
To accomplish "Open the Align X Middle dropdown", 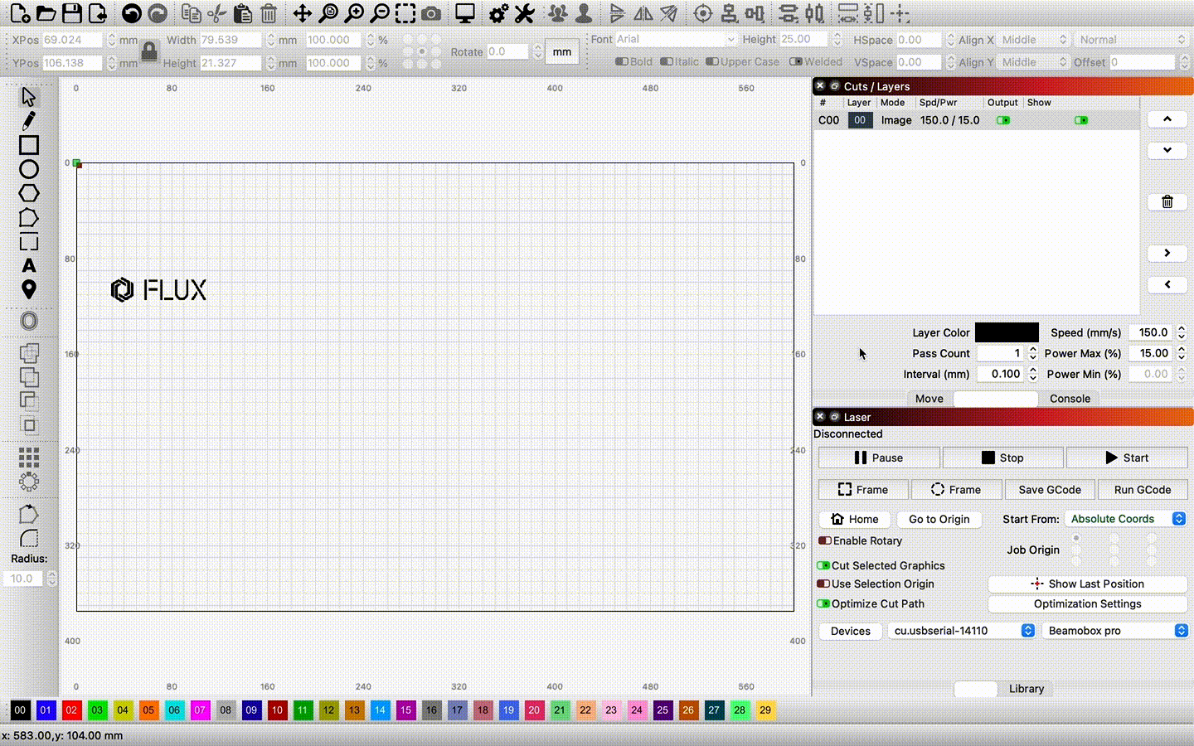I will tap(1033, 40).
